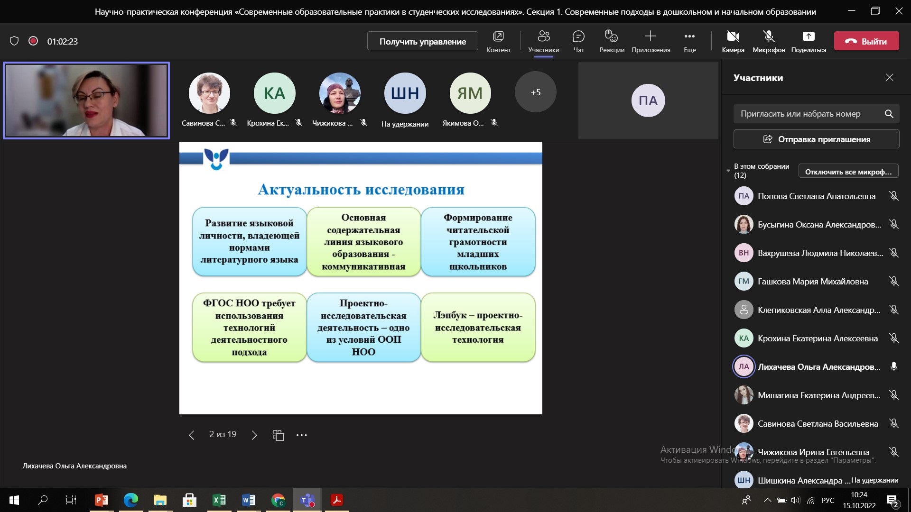Show the +5 more participants
Viewport: 911px width, 512px height.
tap(535, 92)
